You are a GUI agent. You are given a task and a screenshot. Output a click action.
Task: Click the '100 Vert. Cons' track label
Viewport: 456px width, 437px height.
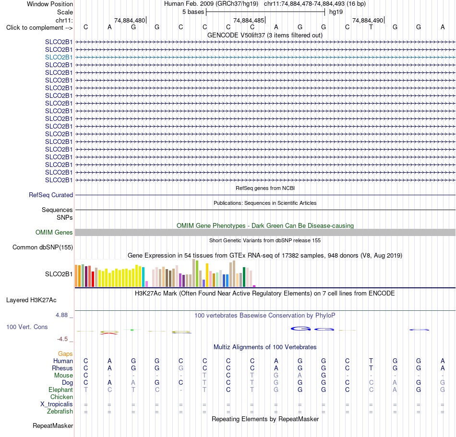coord(27,327)
